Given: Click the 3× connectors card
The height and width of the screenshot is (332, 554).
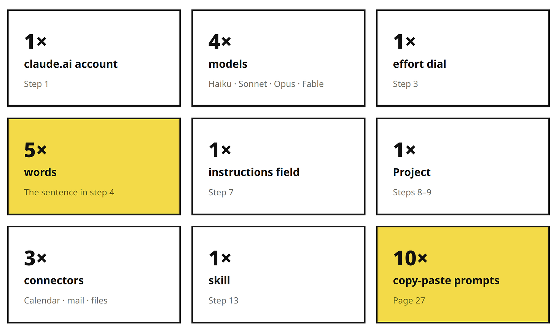Looking at the screenshot, I should point(94,275).
